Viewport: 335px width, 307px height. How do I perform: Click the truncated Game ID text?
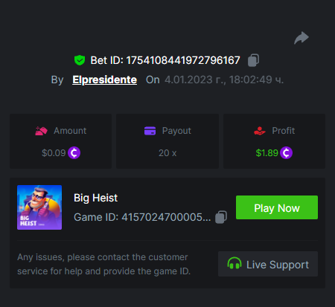142,217
